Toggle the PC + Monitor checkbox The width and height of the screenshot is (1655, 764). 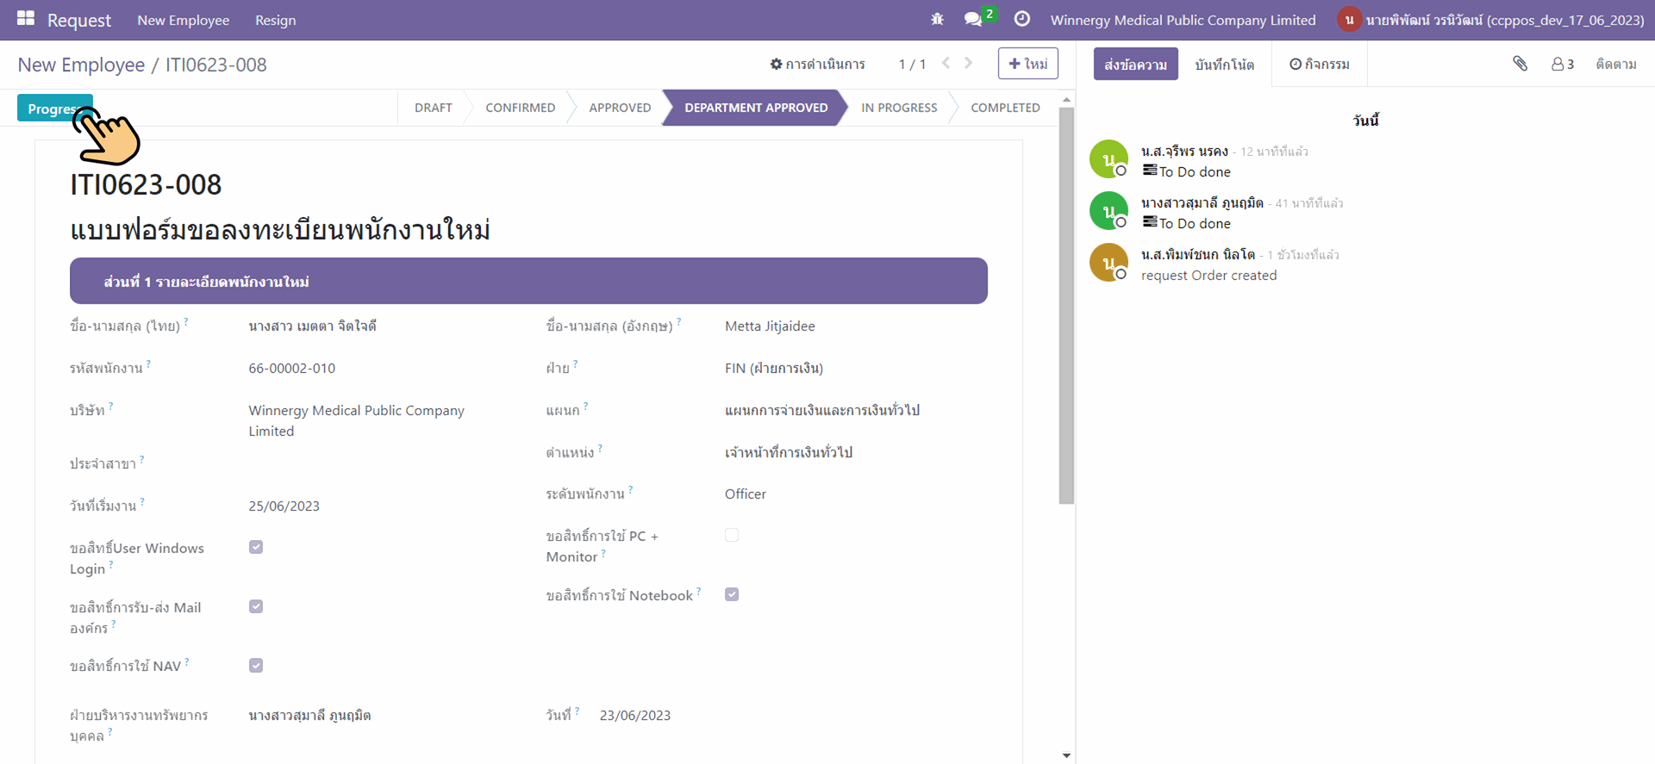732,535
